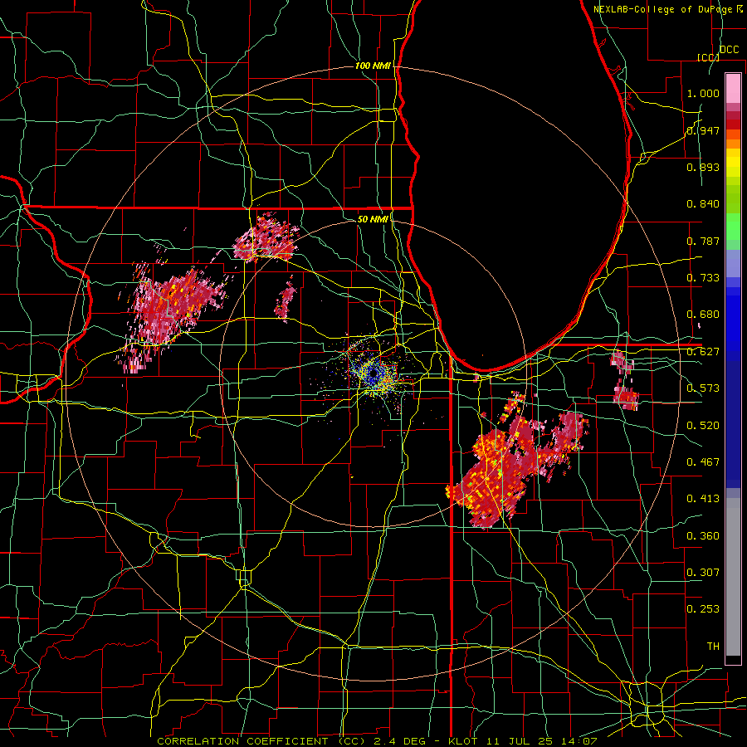
Task: Pick the orange segment of the color bar
Action: [733, 144]
